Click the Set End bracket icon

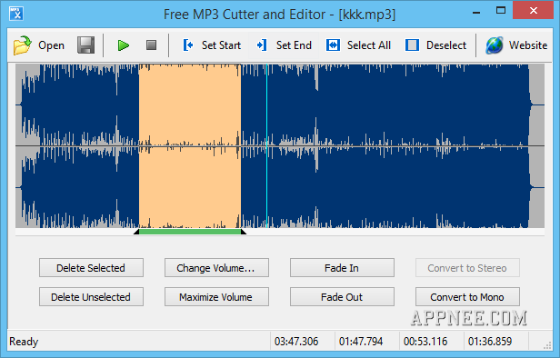coord(262,45)
